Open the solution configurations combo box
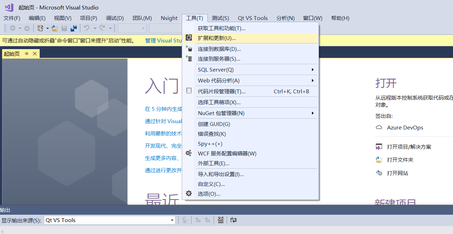This screenshot has width=453, height=234. coord(132,28)
